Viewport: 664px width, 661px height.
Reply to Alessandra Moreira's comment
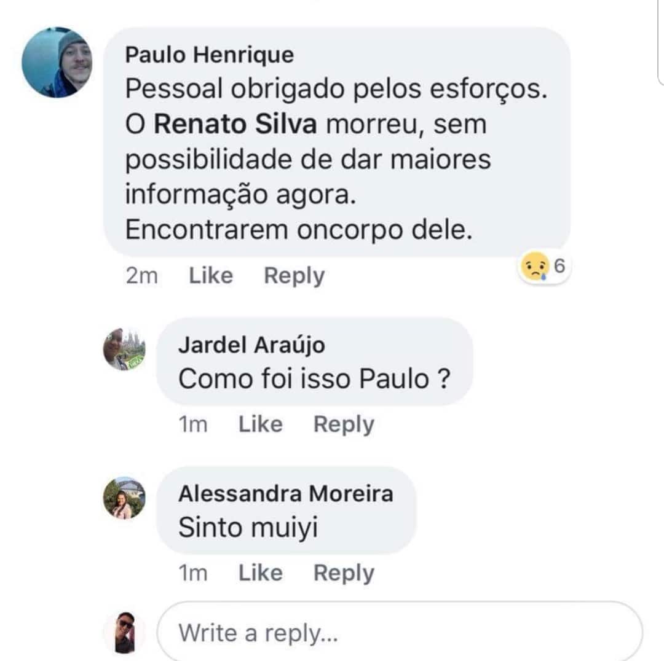click(344, 573)
